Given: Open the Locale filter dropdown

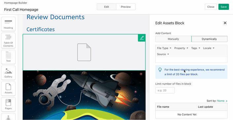Looking at the screenshot, I should point(209,48).
